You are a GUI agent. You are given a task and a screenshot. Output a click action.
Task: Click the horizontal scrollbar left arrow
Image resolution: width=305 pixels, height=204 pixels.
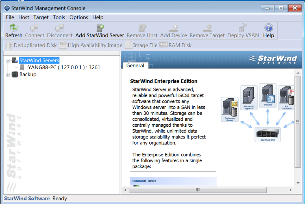(125, 190)
